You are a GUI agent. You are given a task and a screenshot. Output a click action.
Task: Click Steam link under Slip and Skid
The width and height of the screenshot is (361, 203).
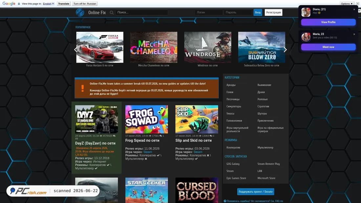pos(198,152)
